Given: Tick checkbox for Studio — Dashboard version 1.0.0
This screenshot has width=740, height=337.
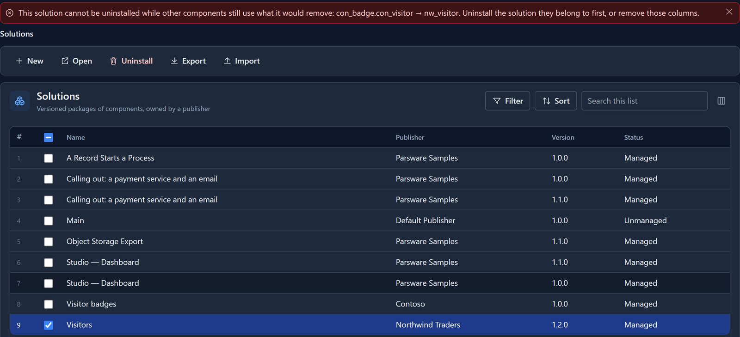Looking at the screenshot, I should 49,283.
